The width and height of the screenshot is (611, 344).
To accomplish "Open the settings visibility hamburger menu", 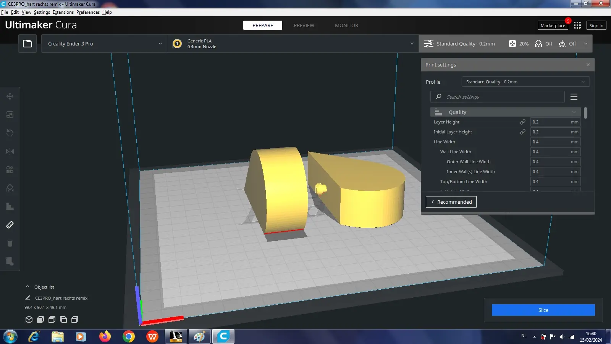I will pos(574,97).
